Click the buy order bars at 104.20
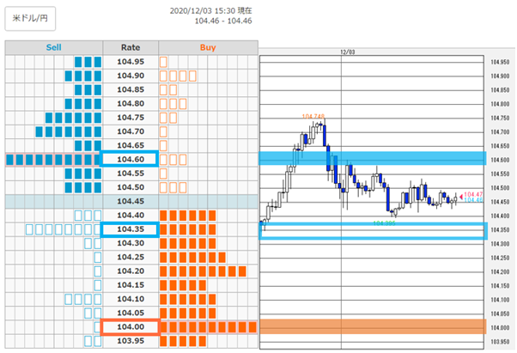 coord(203,271)
